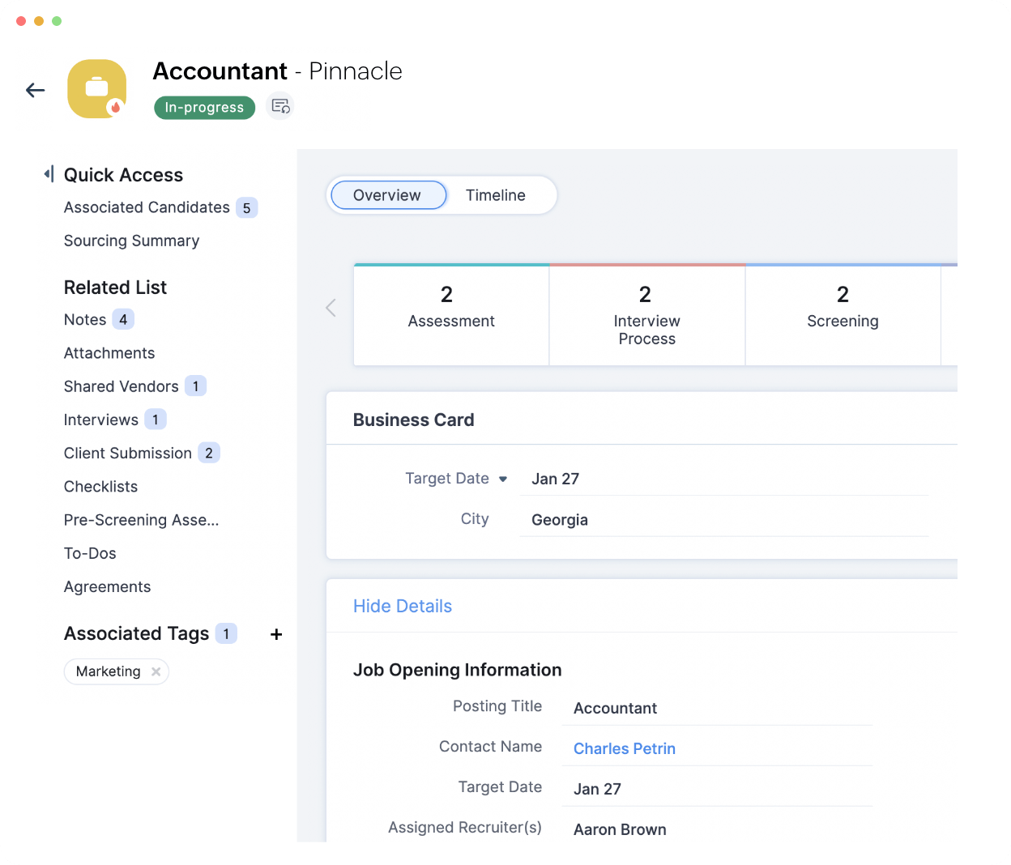Click the In-progress status badge
This screenshot has width=1011, height=865.
pyautogui.click(x=204, y=107)
